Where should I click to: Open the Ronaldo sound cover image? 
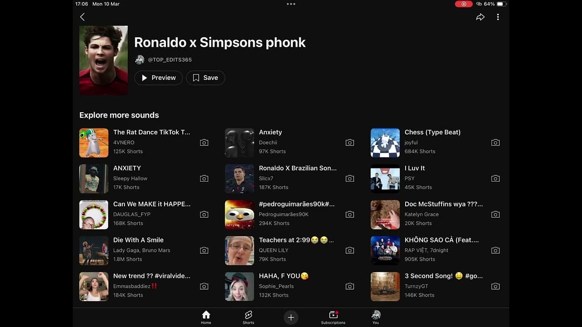(x=104, y=60)
